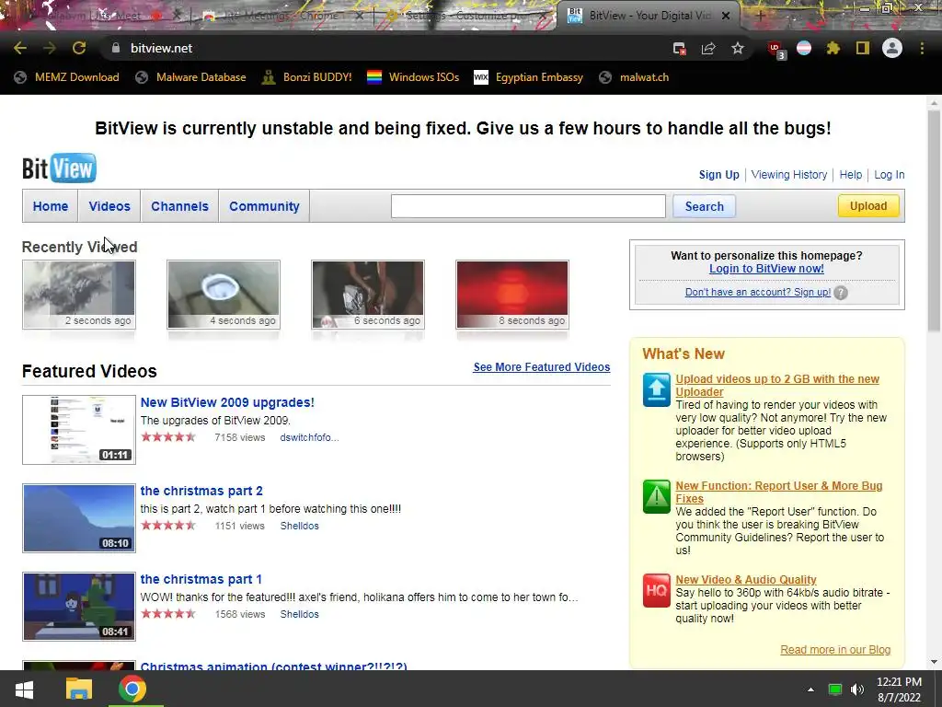942x707 pixels.
Task: Open New Video & Audio Quality link
Action: point(745,580)
